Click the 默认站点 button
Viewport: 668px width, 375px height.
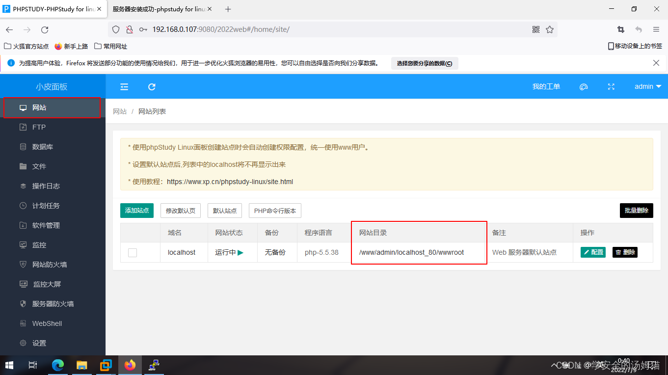tap(225, 211)
